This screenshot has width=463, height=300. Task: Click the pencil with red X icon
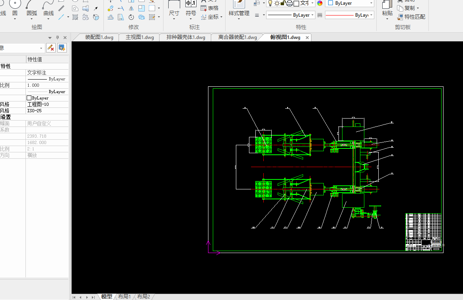[x=51, y=48]
